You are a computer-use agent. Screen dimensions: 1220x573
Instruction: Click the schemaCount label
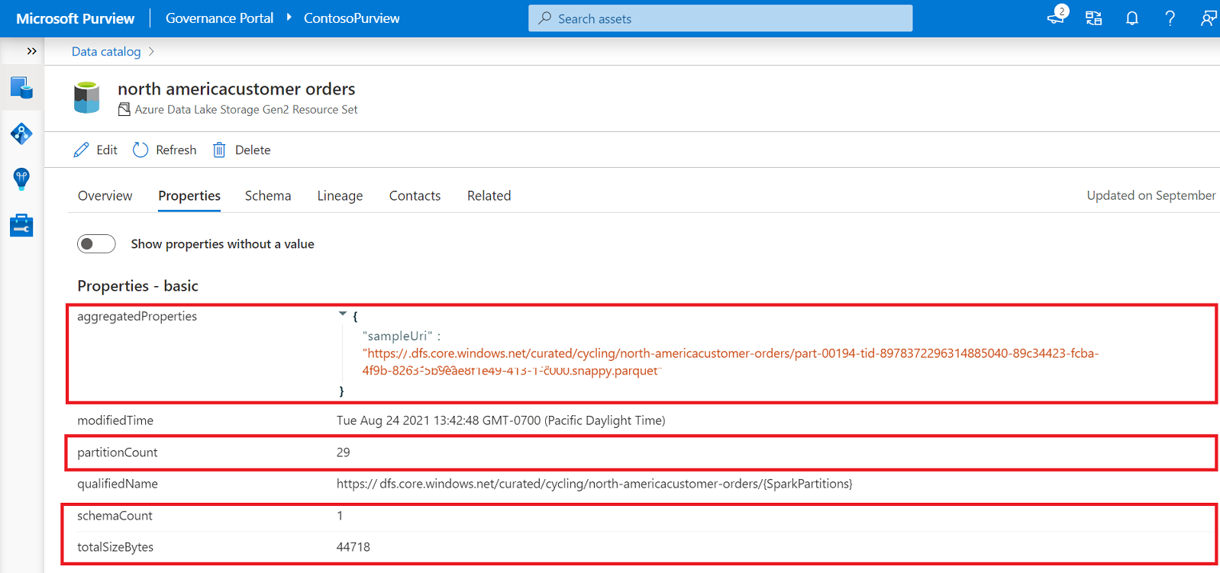[x=115, y=516]
